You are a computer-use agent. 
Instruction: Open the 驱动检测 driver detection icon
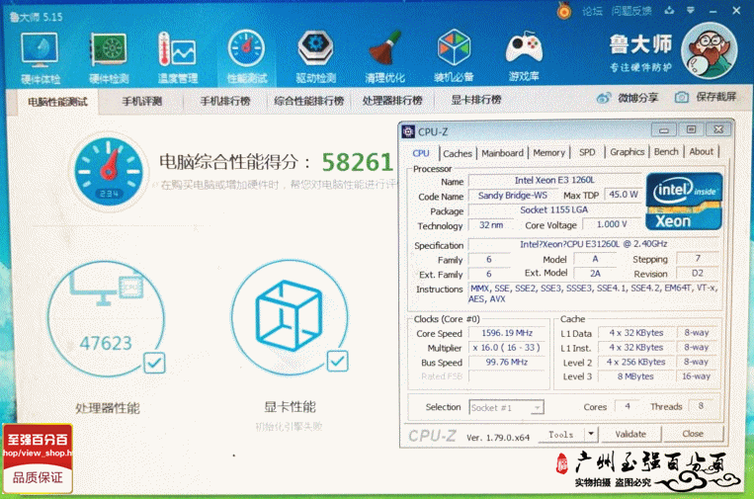(315, 49)
